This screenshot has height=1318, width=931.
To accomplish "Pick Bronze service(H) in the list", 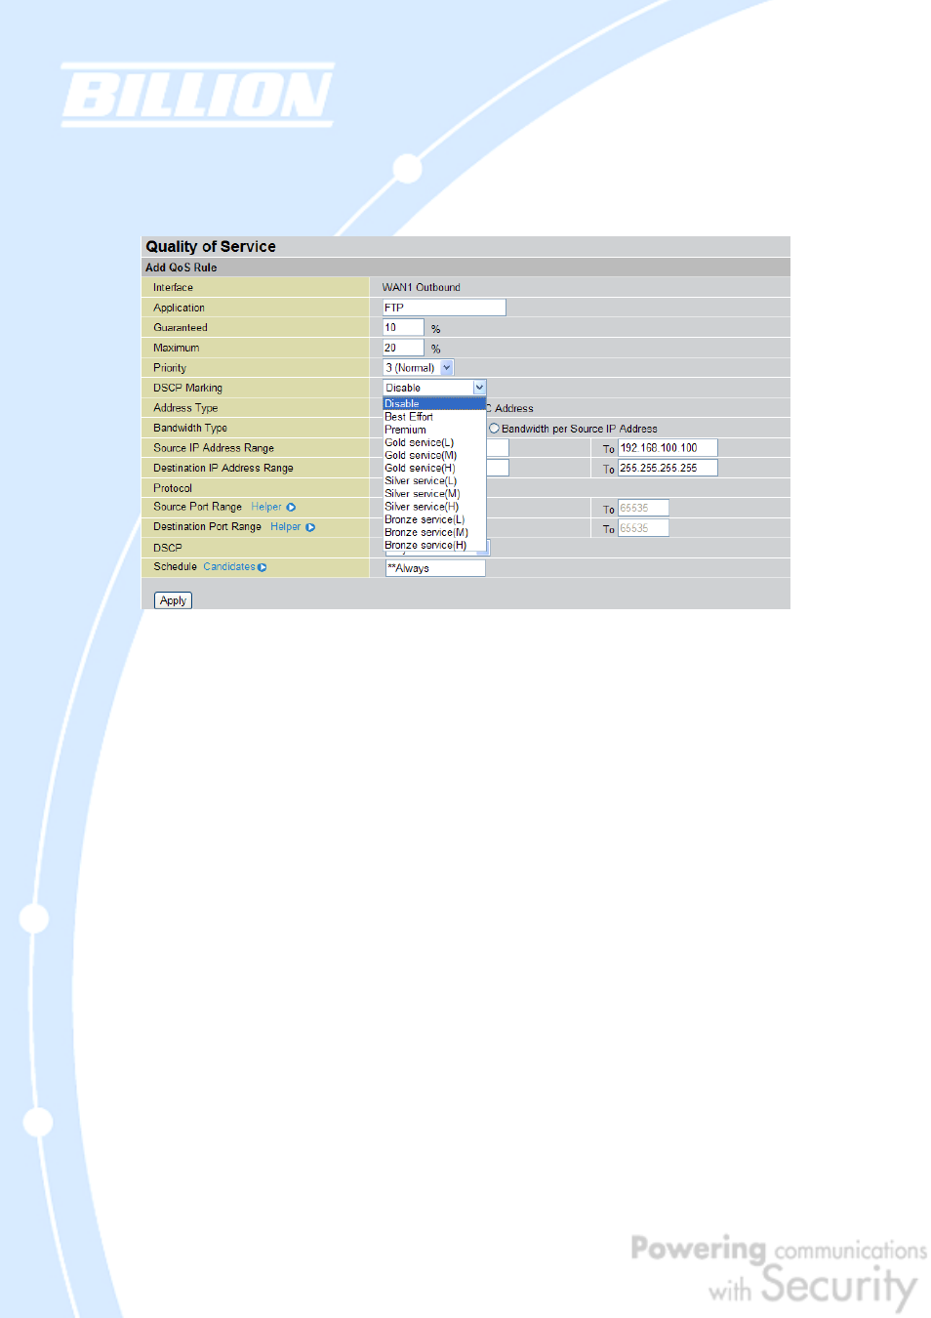I will 425,545.
